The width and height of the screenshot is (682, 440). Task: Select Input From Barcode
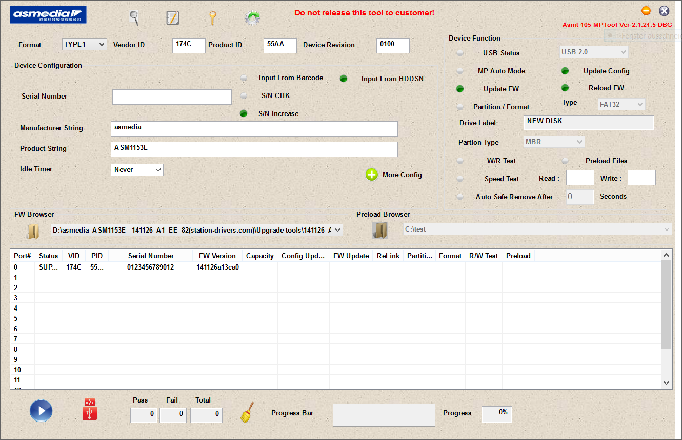pos(243,78)
